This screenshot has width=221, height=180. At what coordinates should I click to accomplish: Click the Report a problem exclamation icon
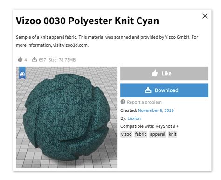click(x=123, y=102)
